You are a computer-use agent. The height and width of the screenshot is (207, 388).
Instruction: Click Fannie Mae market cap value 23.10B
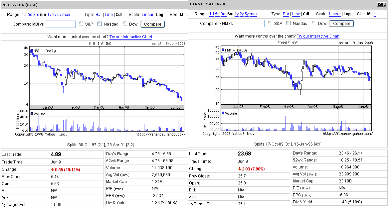coord(345,181)
